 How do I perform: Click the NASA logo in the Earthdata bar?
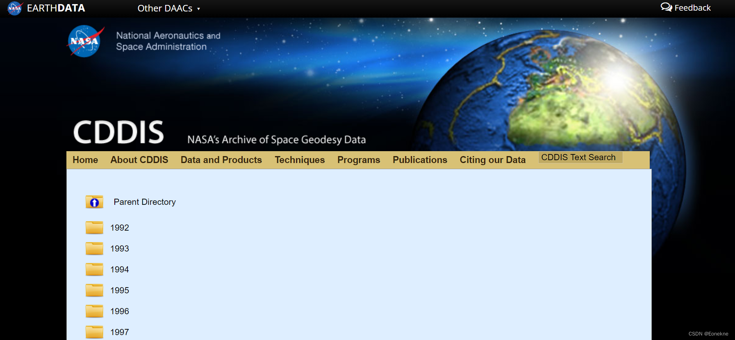pyautogui.click(x=15, y=8)
